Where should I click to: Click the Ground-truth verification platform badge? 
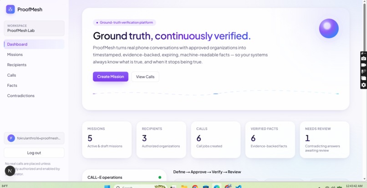pyautogui.click(x=124, y=22)
